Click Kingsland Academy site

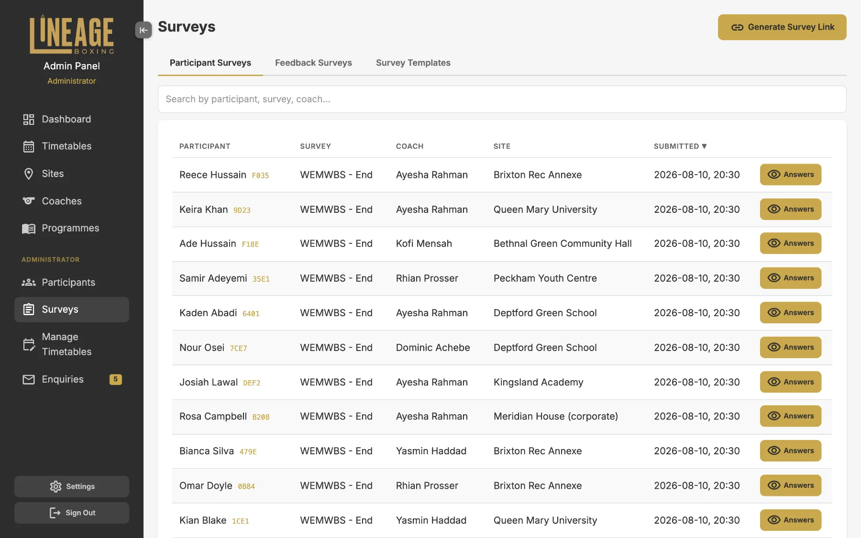(x=539, y=382)
